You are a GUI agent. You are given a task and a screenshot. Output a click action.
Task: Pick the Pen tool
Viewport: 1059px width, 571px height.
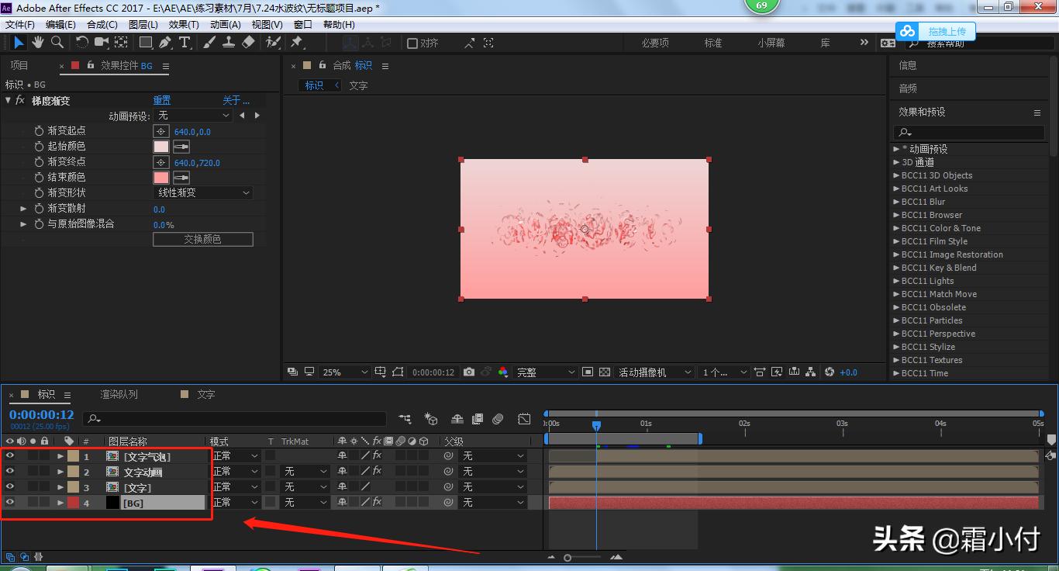click(x=165, y=43)
